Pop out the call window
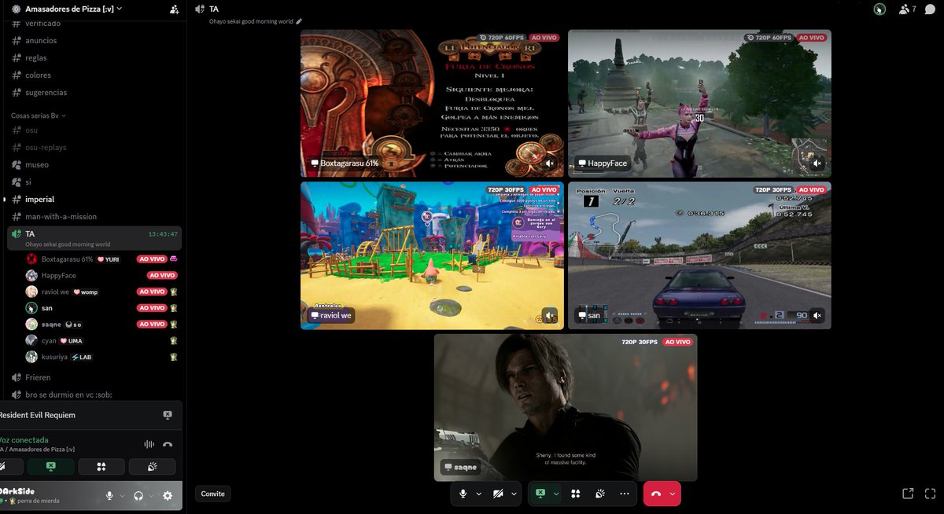This screenshot has height=514, width=944. 908,494
